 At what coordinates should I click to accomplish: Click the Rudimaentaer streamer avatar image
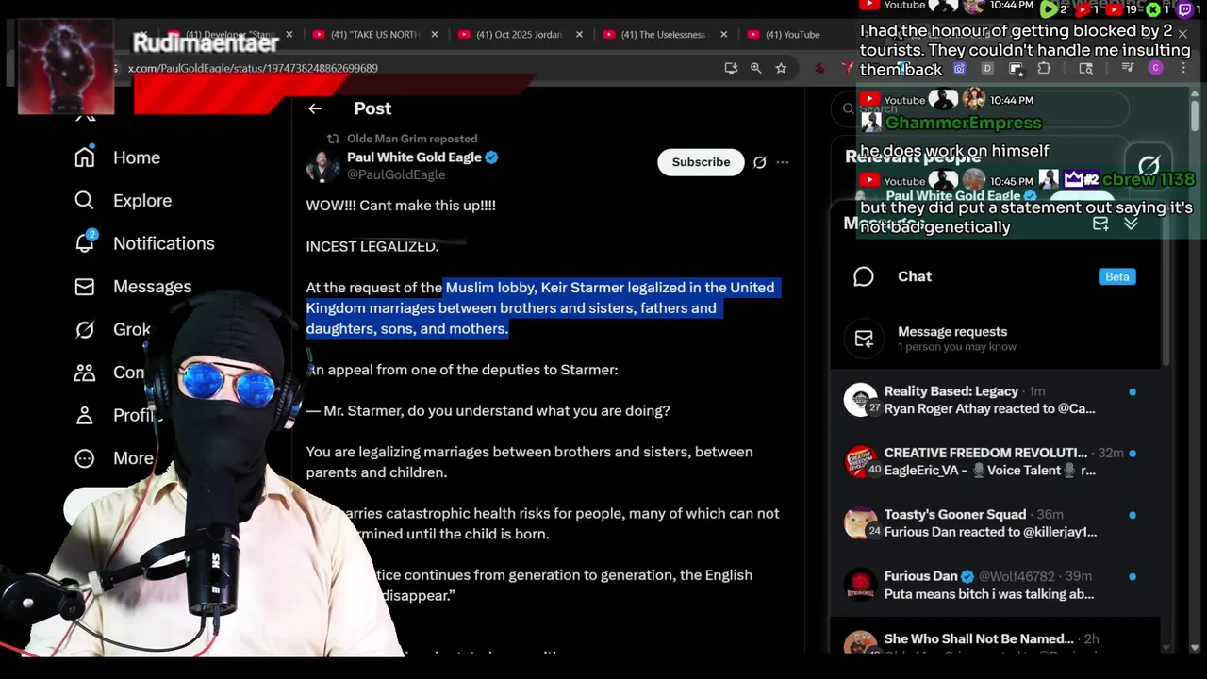66,65
